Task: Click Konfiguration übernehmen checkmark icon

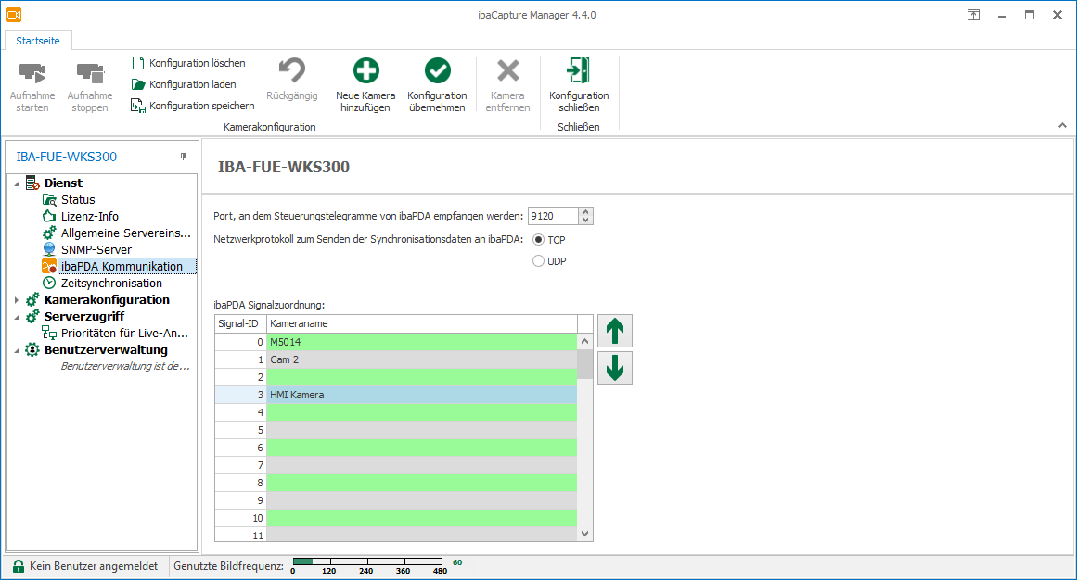Action: click(437, 71)
